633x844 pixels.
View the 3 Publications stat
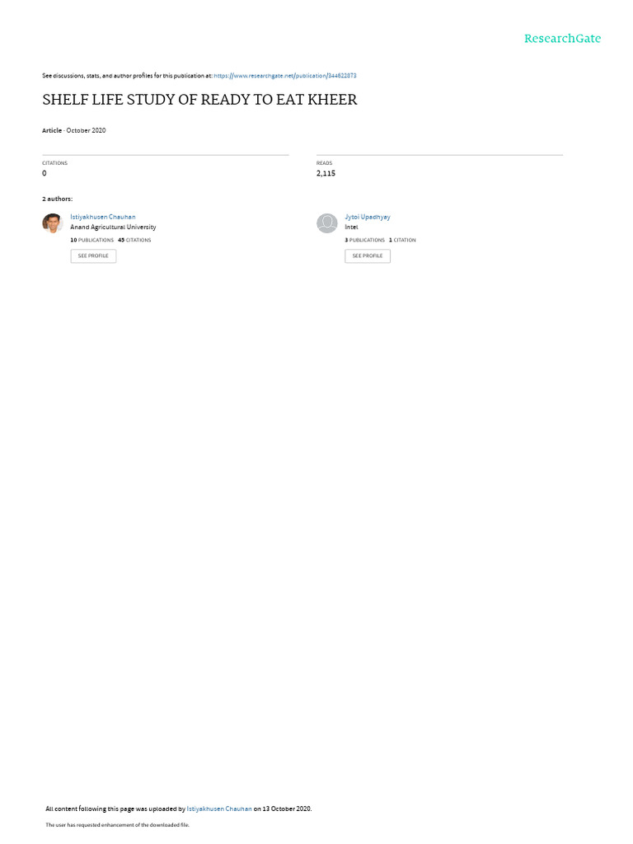coord(365,240)
